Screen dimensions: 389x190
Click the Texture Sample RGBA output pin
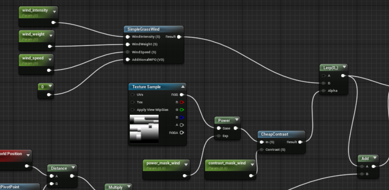tap(182, 133)
